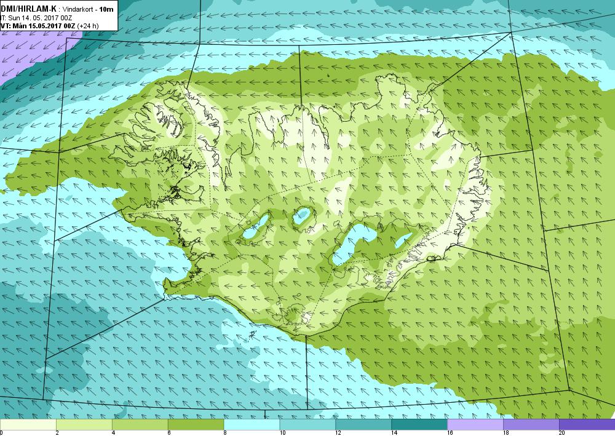Click the legend scale value '8'
The image size is (615, 436).
[225, 433]
